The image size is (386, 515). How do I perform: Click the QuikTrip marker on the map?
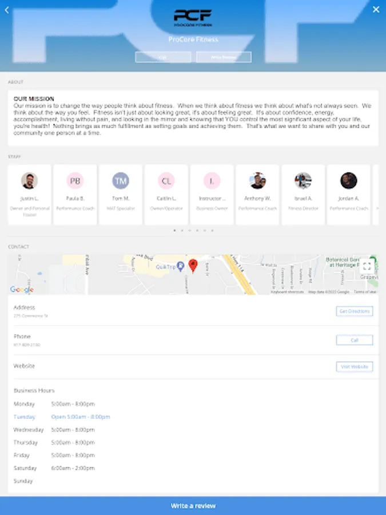(x=180, y=266)
